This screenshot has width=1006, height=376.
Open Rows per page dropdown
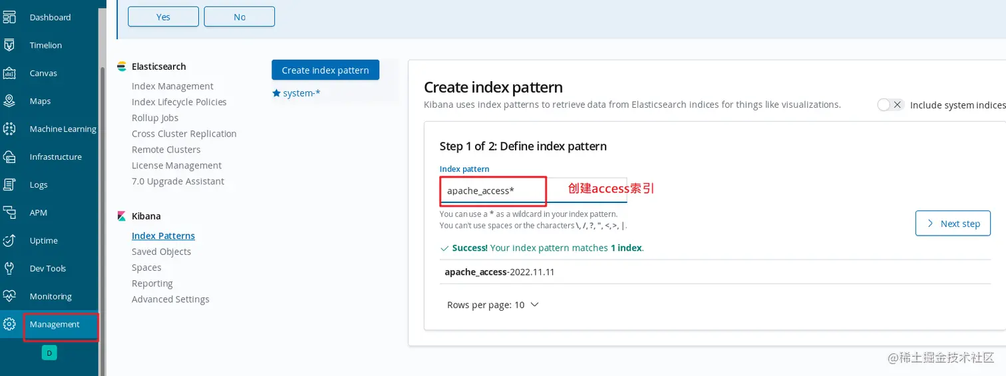tap(492, 305)
